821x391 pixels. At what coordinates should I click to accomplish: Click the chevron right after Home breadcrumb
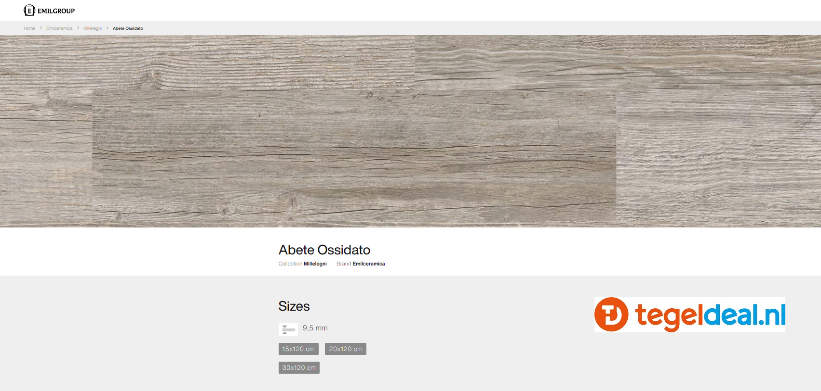[41, 28]
